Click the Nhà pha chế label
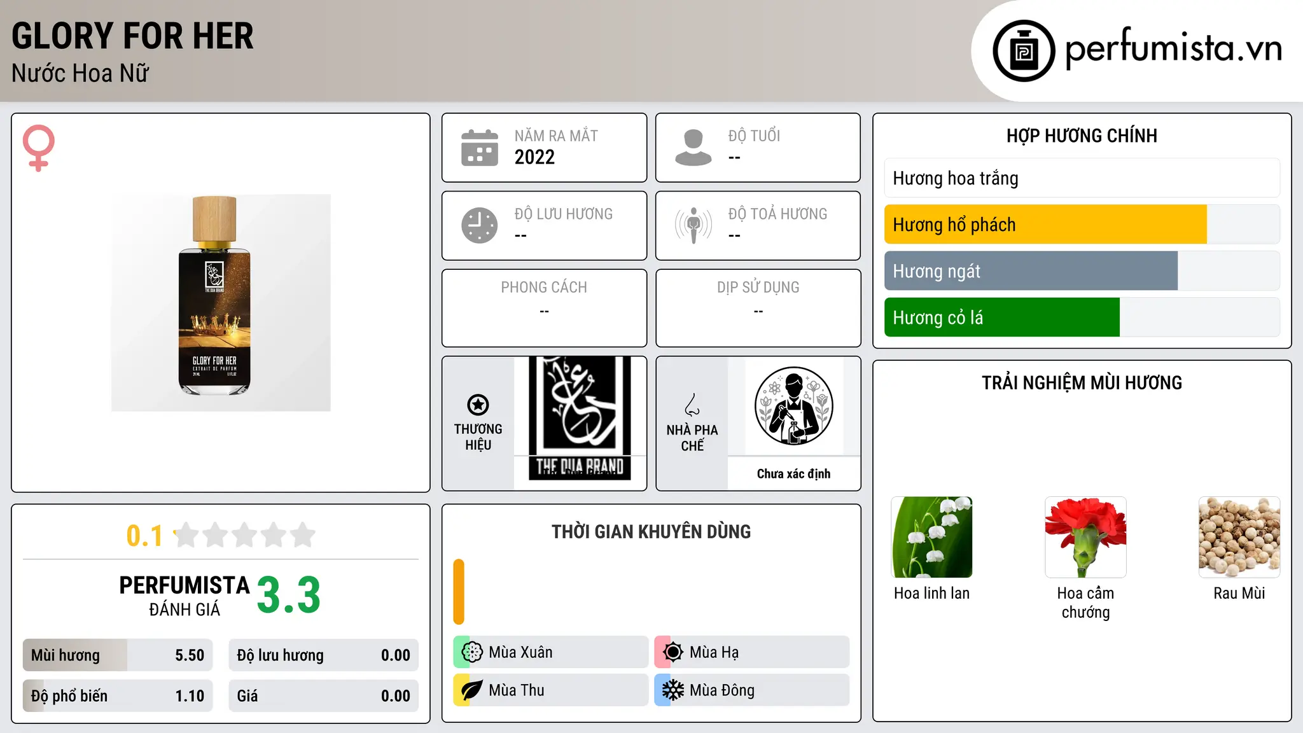 [692, 438]
